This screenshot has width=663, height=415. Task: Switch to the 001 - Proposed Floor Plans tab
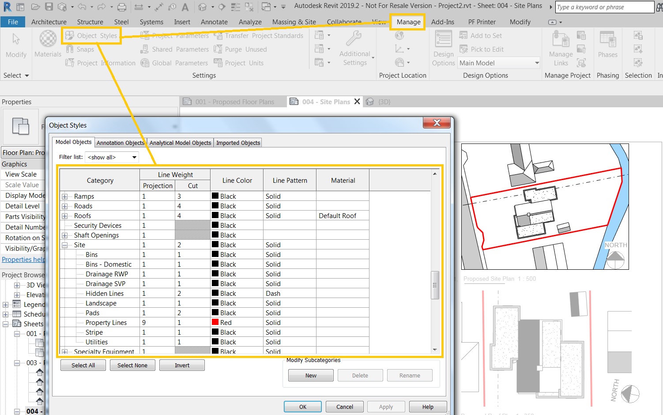point(234,102)
